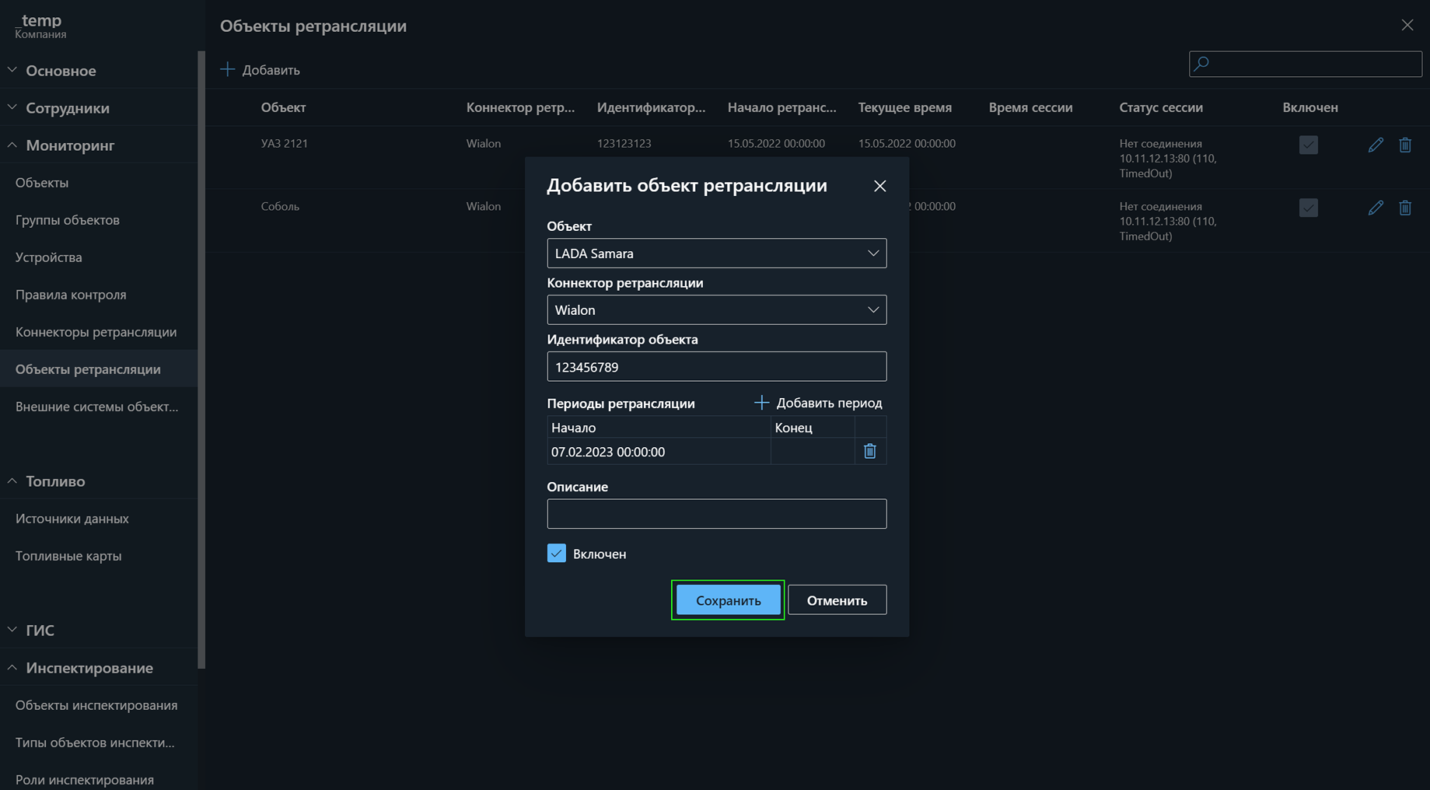Click trash icon in Соболь row
Viewport: 1430px width, 790px height.
pyautogui.click(x=1404, y=208)
